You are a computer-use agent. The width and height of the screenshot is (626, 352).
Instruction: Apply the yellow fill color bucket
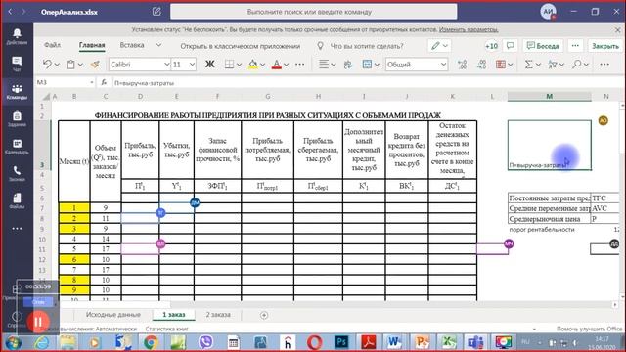coord(253,65)
